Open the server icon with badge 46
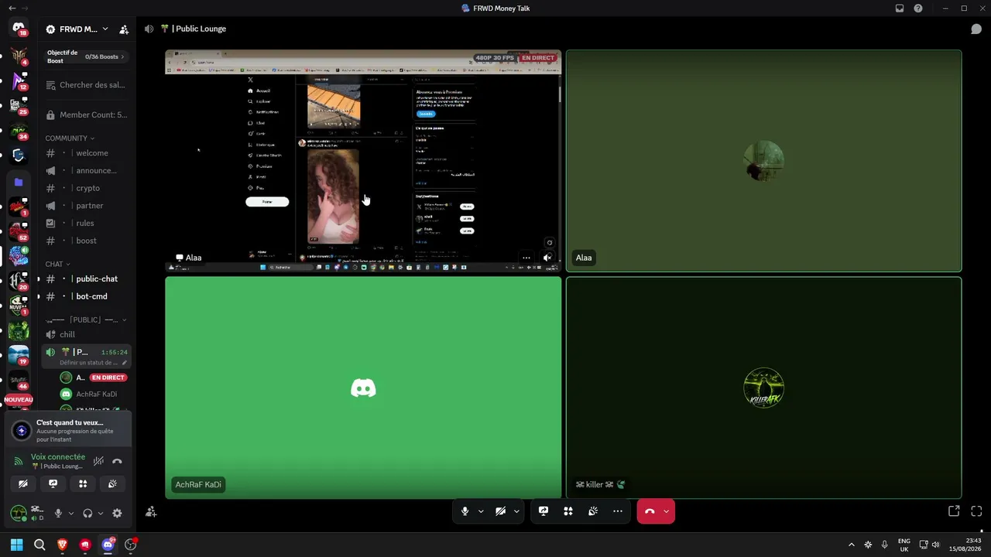Image resolution: width=991 pixels, height=557 pixels. pyautogui.click(x=19, y=380)
